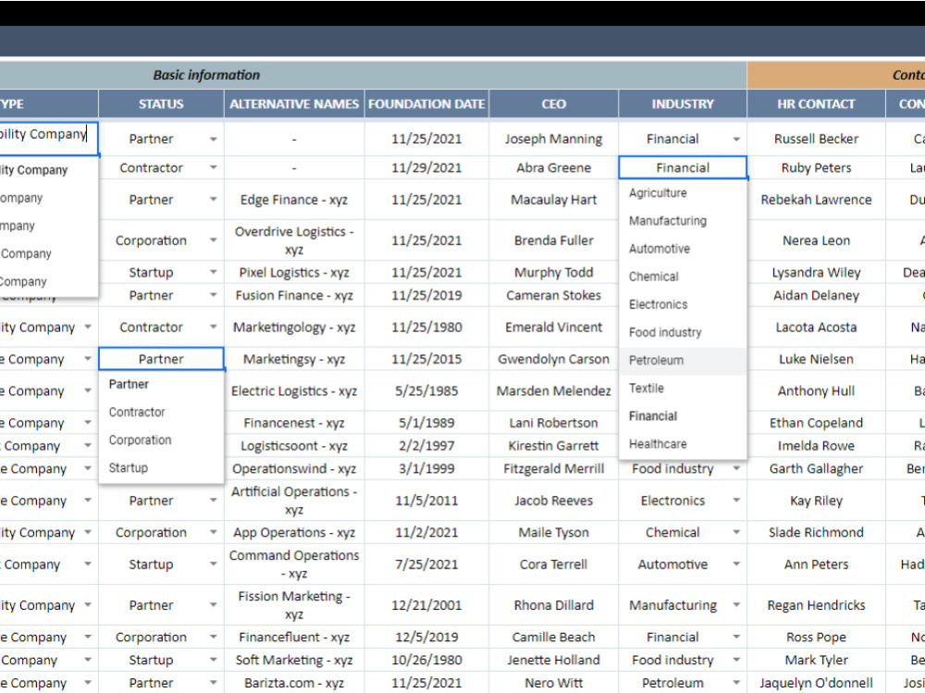Click HR contact 'Garth Gallagher'

pos(816,469)
